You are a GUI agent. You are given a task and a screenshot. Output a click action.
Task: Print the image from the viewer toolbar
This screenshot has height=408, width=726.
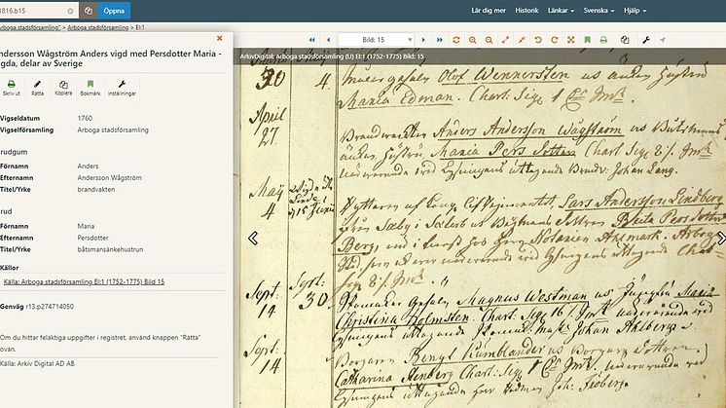coord(603,40)
